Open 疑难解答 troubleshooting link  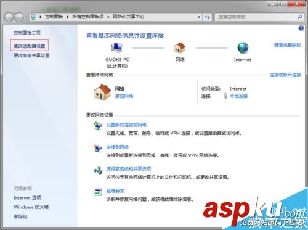click(x=115, y=191)
